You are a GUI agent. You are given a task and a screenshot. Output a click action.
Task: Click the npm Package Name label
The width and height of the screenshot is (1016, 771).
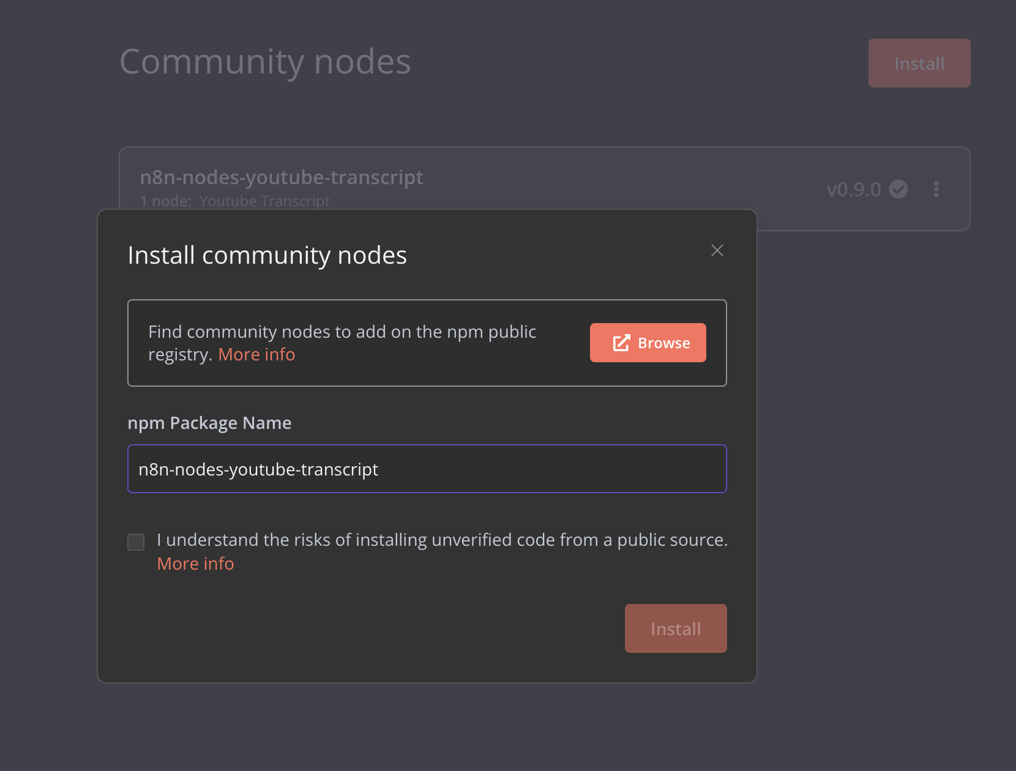click(209, 423)
